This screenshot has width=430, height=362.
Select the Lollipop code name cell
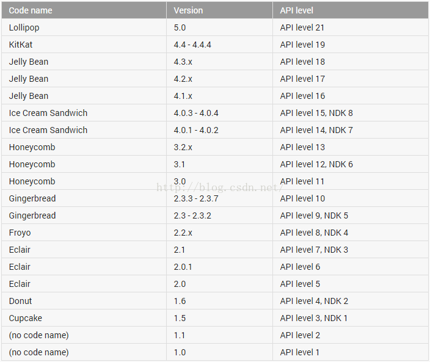coord(24,27)
